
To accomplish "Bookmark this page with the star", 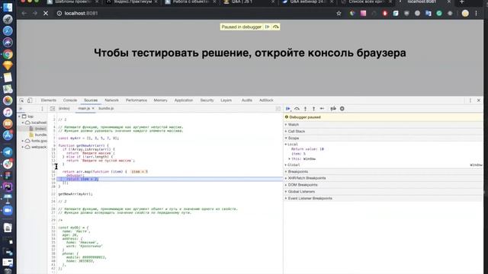I will 339,14.
